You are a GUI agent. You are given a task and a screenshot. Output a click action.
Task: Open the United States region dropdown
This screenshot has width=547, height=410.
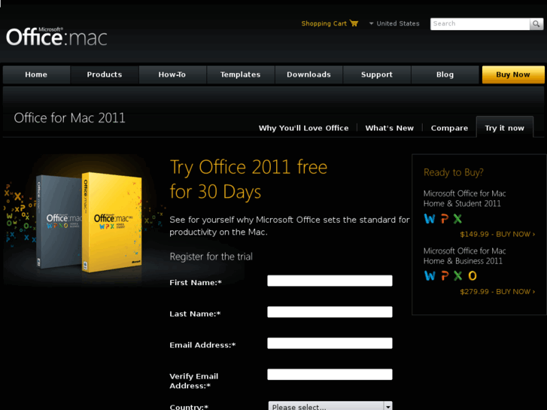pyautogui.click(x=394, y=23)
